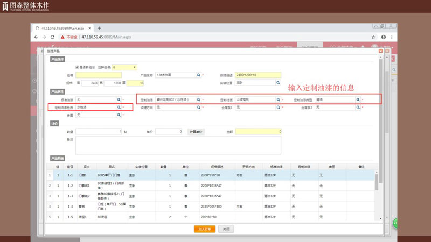Click search icon beside 定制油漆类型 field
Viewport: 431px width, 242px height.
358,100
